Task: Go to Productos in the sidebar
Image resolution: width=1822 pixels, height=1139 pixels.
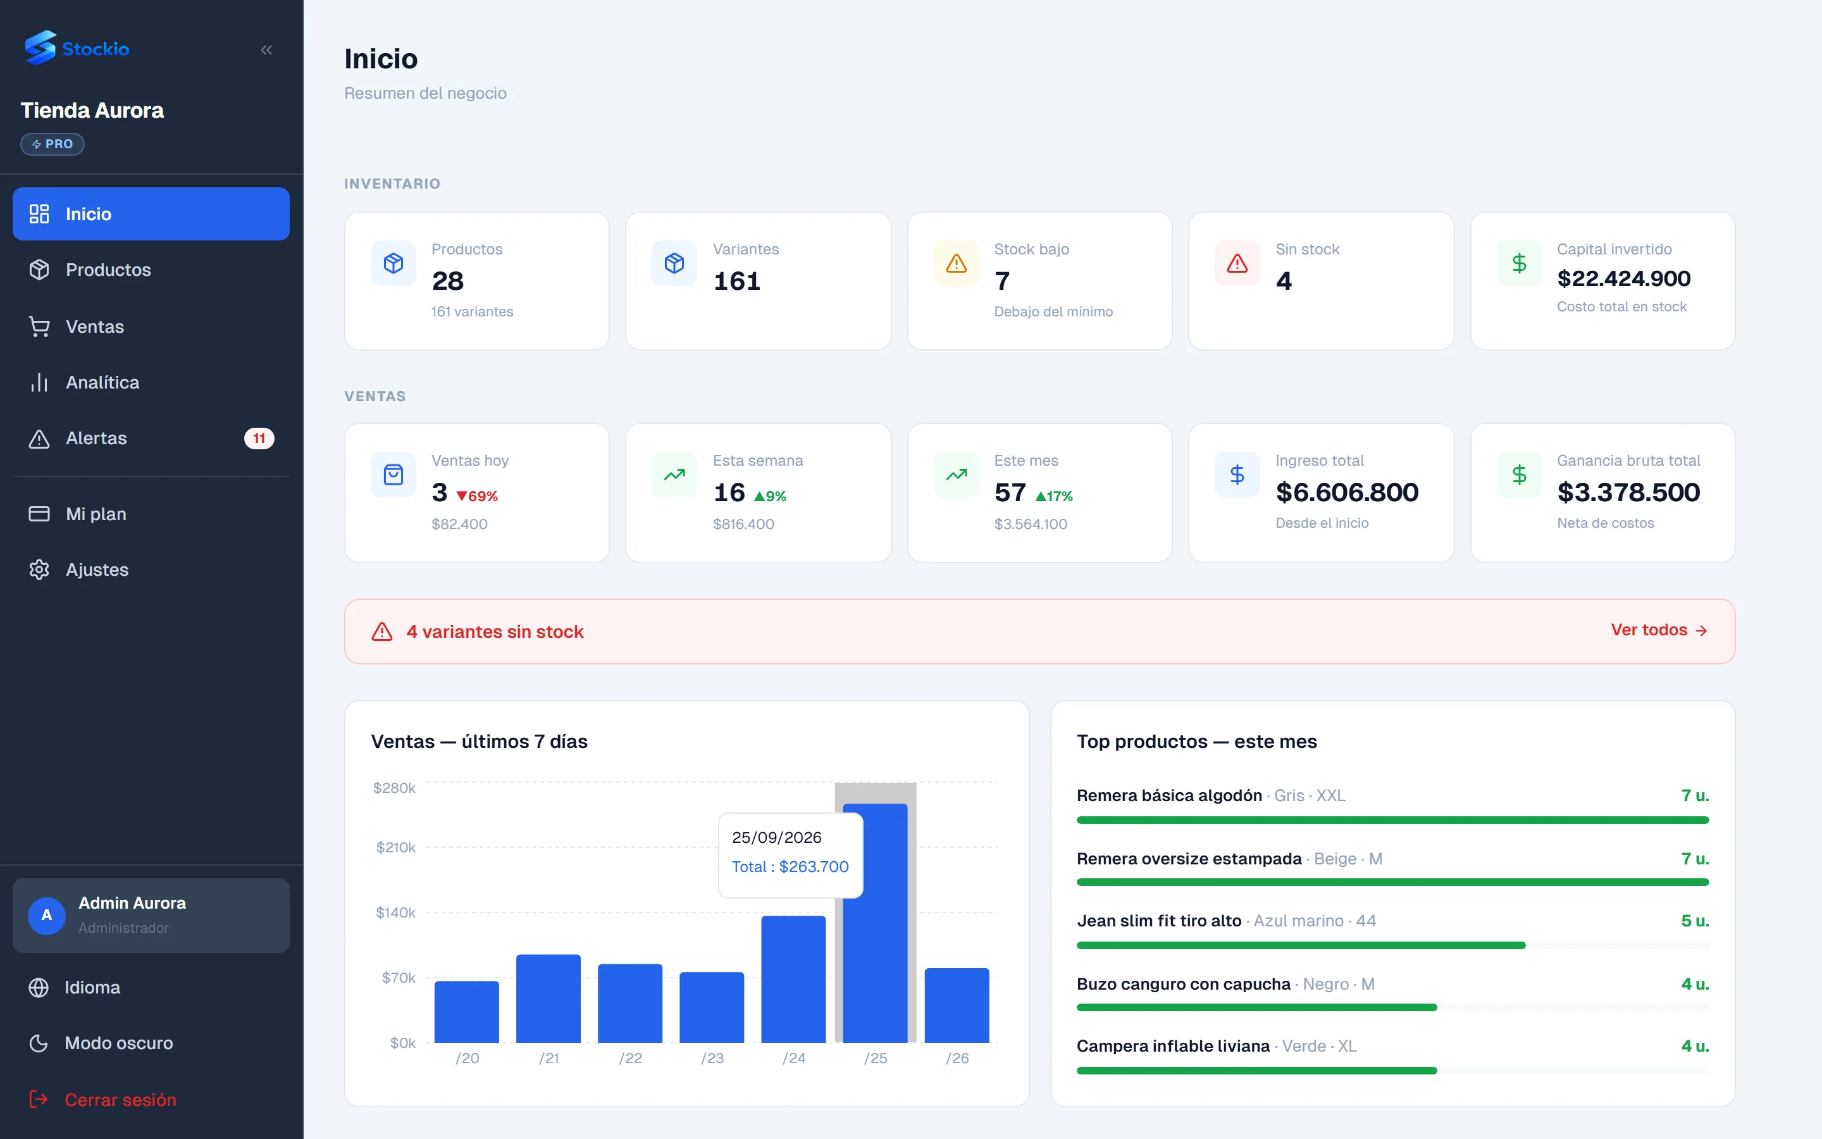Action: (151, 270)
